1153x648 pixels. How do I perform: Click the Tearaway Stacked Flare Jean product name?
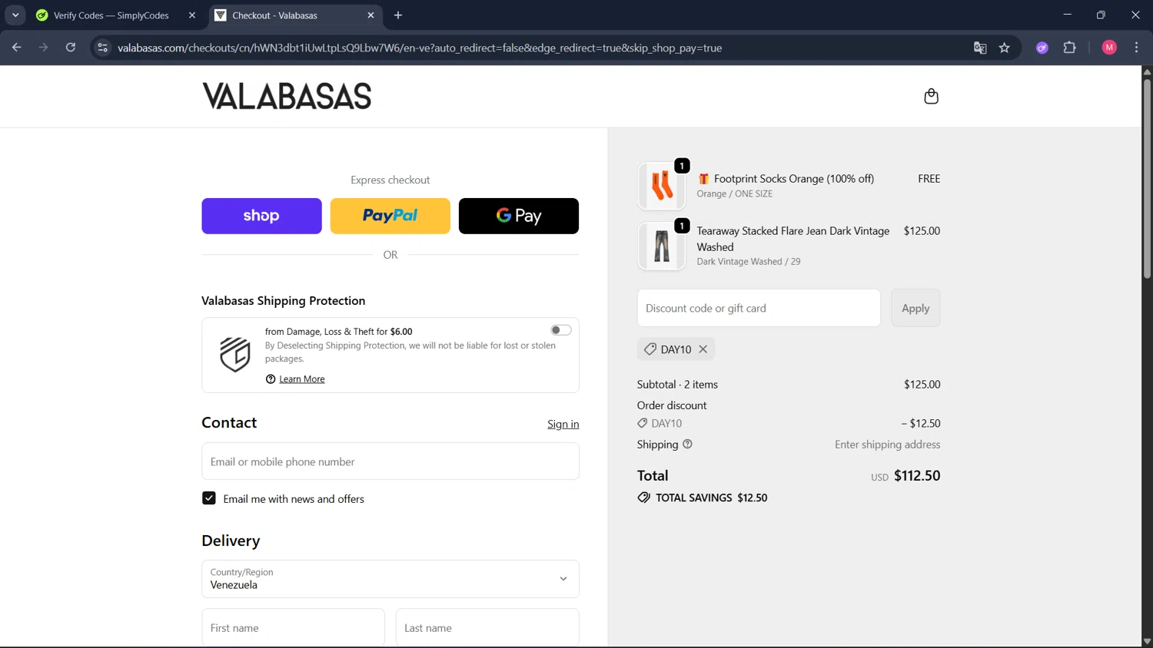(793, 239)
